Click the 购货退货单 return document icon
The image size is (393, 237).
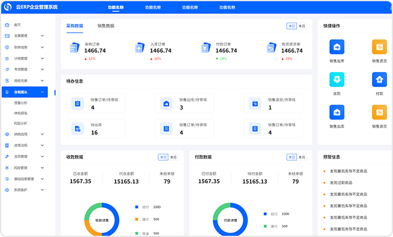click(x=272, y=47)
